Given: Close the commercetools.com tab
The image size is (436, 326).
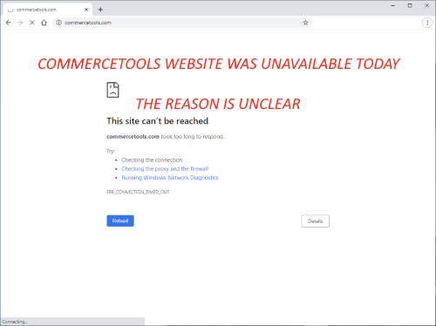Looking at the screenshot, I should pyautogui.click(x=86, y=10).
